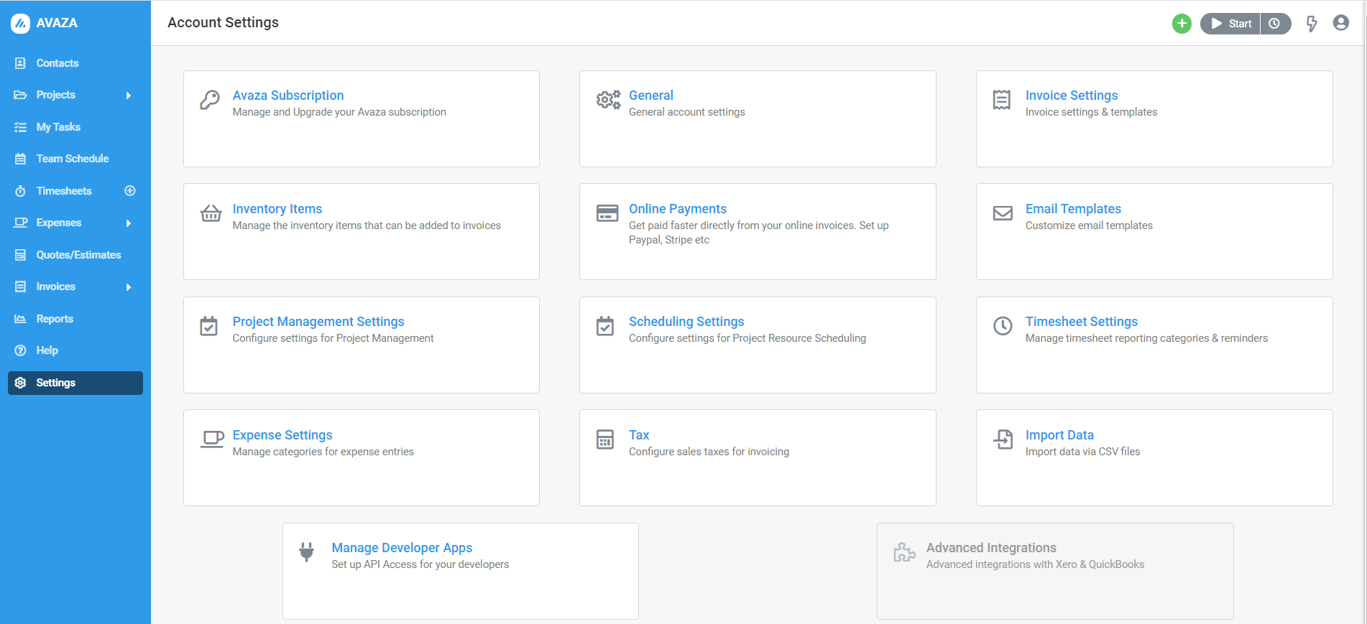The height and width of the screenshot is (624, 1367).
Task: Click the key icon for Avaza Subscription
Action: click(x=210, y=100)
